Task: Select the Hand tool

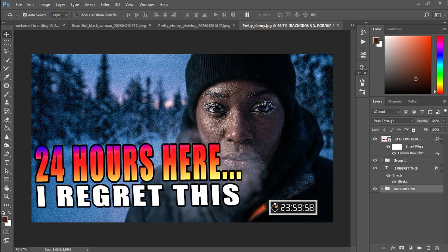Action: tap(7, 188)
